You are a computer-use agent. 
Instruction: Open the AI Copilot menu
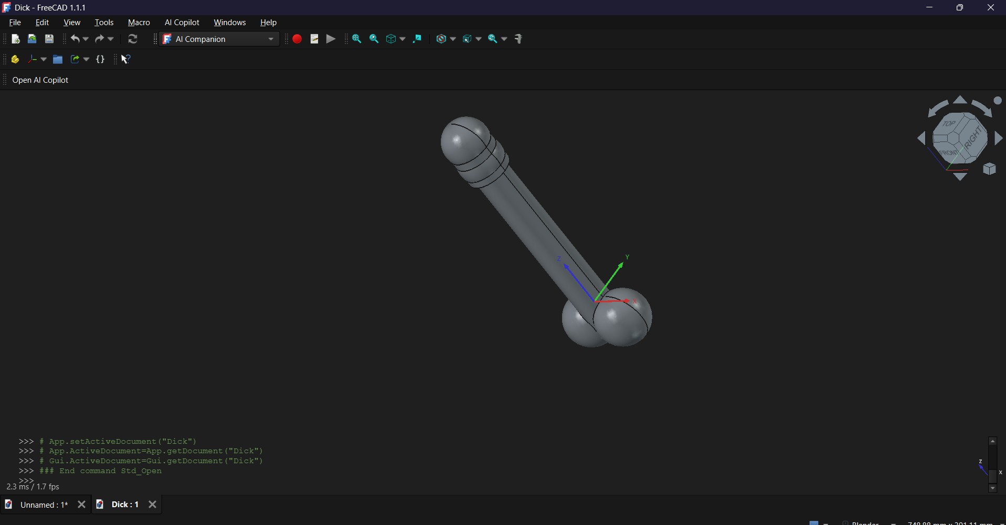(182, 23)
